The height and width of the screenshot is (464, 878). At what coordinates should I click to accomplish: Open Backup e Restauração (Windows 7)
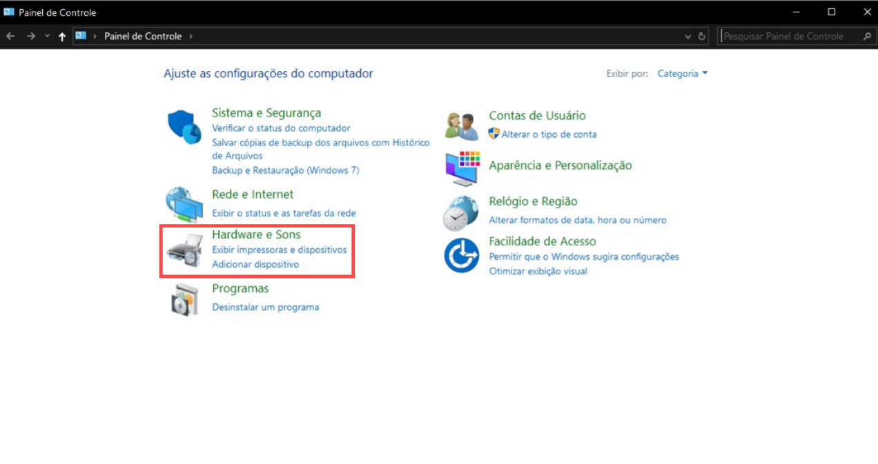pyautogui.click(x=286, y=170)
